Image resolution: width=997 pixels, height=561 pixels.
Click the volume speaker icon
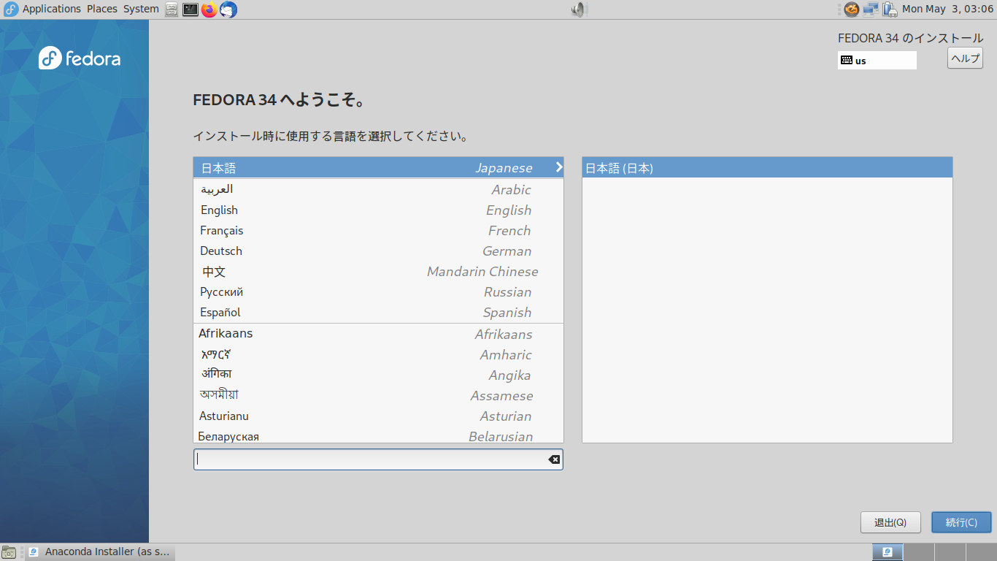point(579,9)
